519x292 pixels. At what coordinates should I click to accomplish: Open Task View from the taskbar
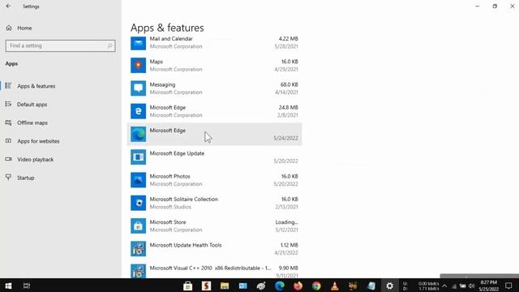[x=27, y=286]
